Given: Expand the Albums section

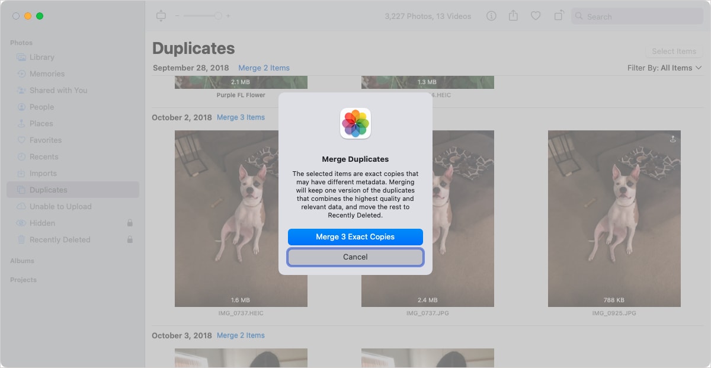Looking at the screenshot, I should [22, 261].
